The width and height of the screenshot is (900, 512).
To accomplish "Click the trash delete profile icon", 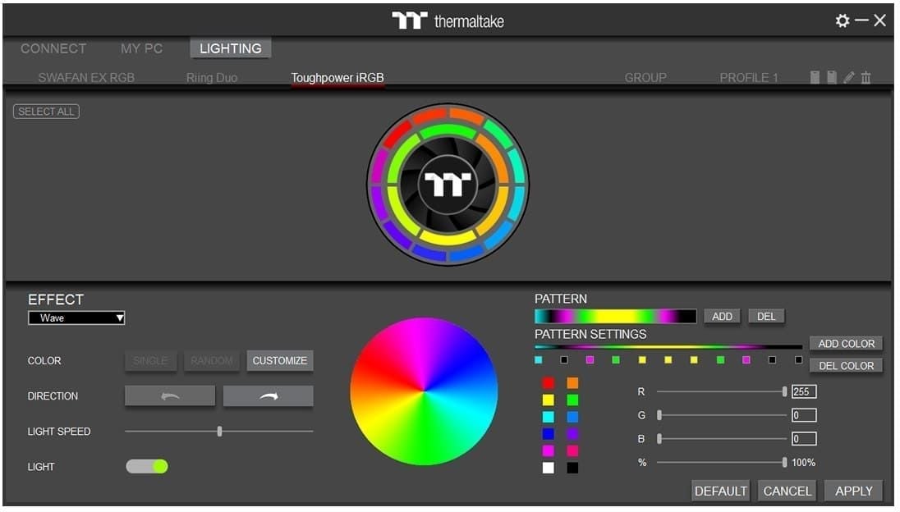I will 866,77.
